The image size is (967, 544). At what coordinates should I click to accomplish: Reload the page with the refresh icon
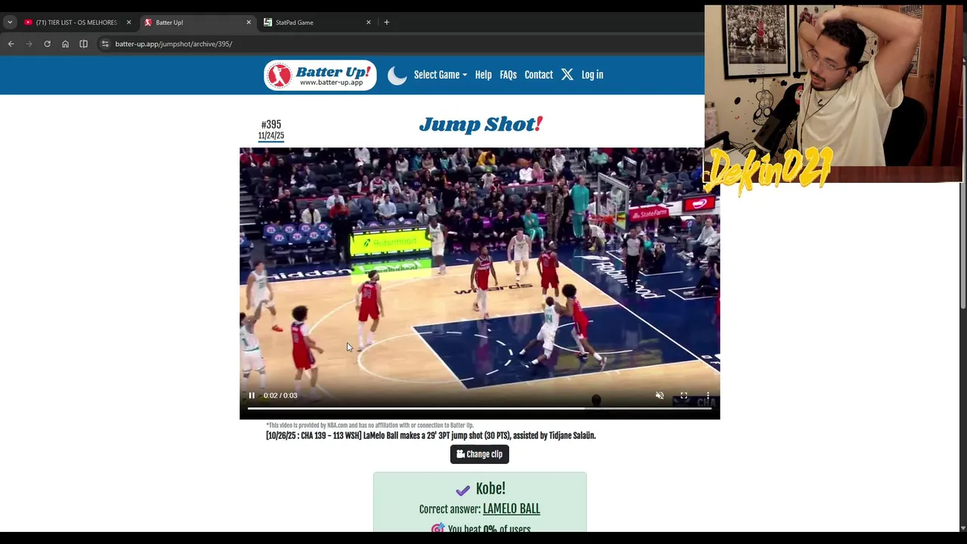pyautogui.click(x=47, y=44)
